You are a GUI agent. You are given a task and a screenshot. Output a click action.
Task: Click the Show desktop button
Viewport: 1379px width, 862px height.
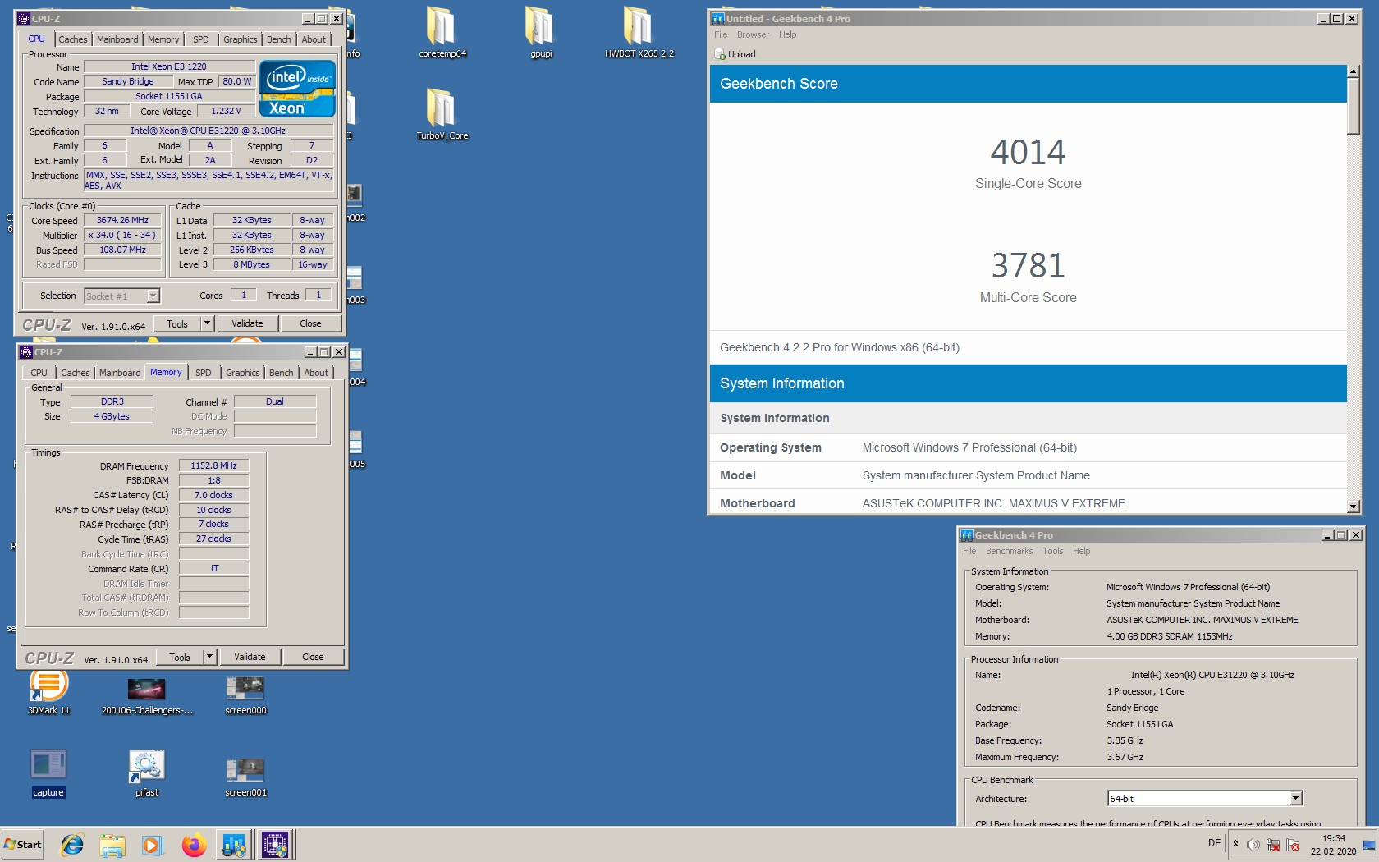[x=1369, y=844]
